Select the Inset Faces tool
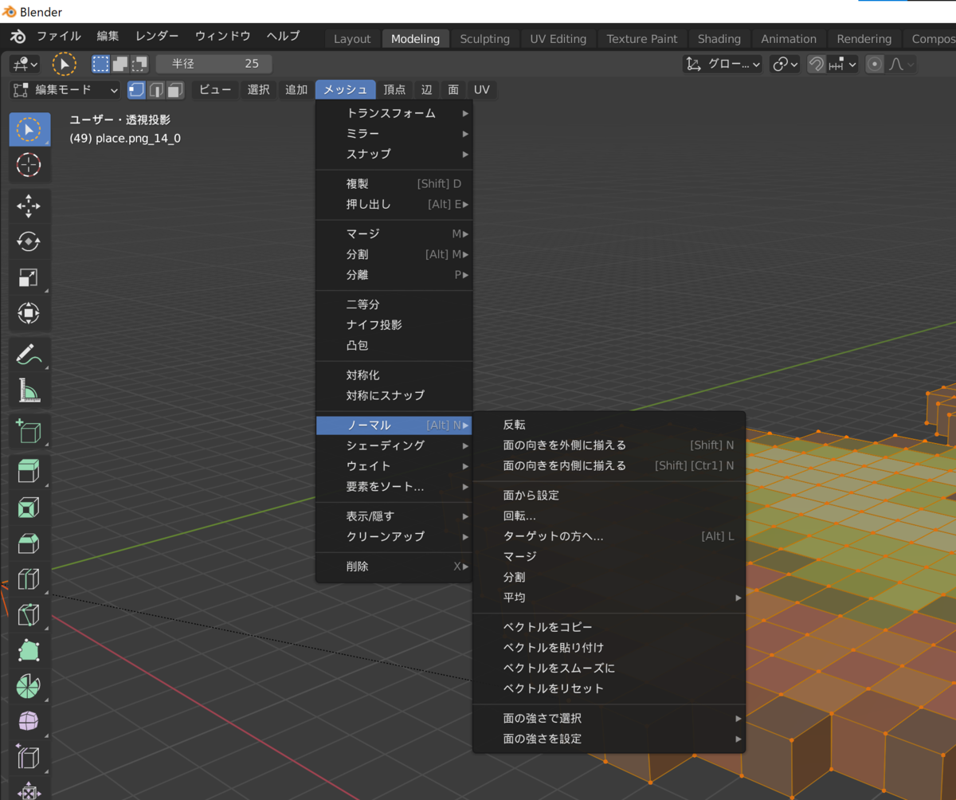Viewport: 956px width, 800px height. (x=29, y=508)
